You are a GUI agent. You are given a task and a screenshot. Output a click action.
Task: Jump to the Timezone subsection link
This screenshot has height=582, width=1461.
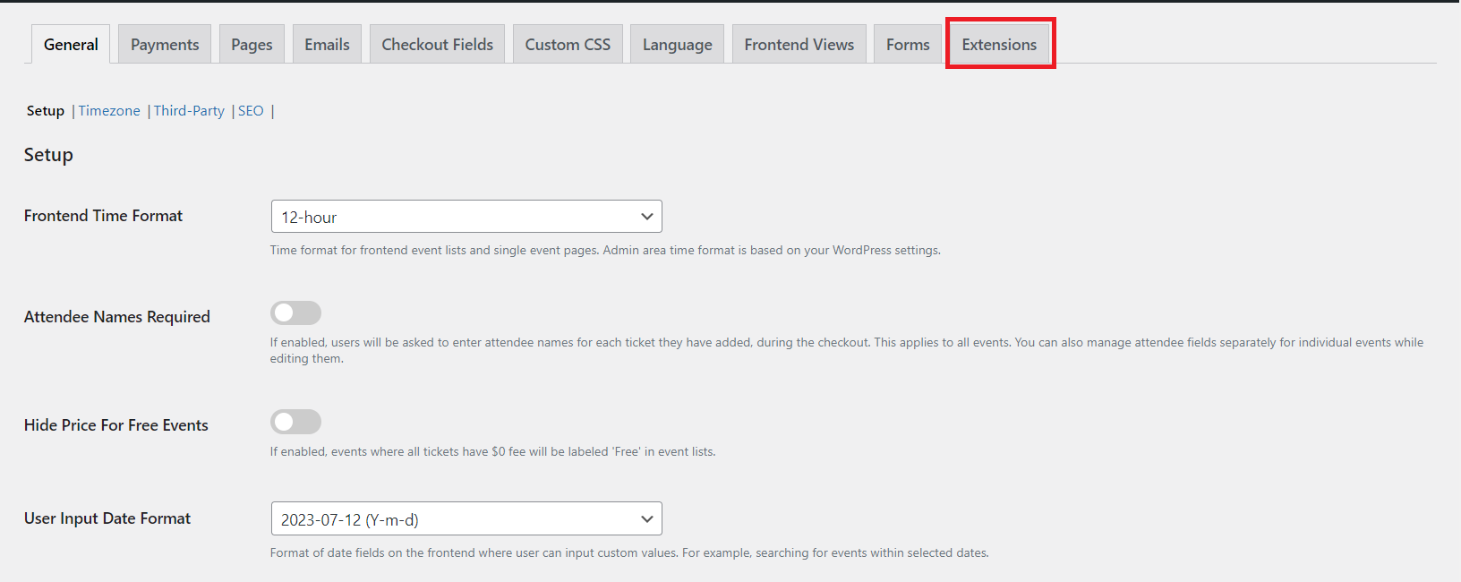click(109, 111)
